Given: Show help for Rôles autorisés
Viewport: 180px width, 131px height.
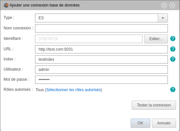Looking at the screenshot, I should [173, 90].
